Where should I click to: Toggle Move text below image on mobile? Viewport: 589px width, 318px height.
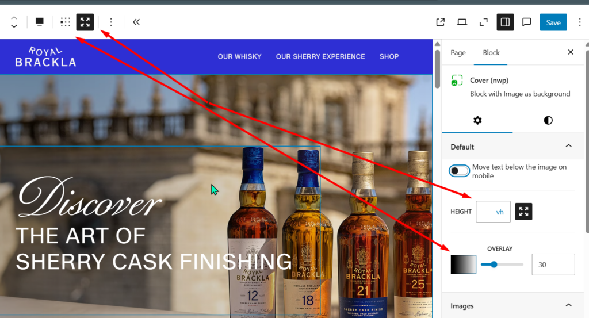pos(460,171)
